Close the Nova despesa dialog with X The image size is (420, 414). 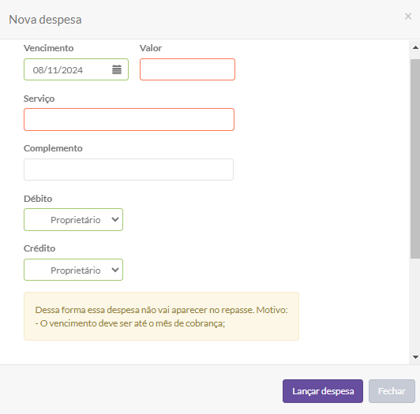[x=408, y=17]
